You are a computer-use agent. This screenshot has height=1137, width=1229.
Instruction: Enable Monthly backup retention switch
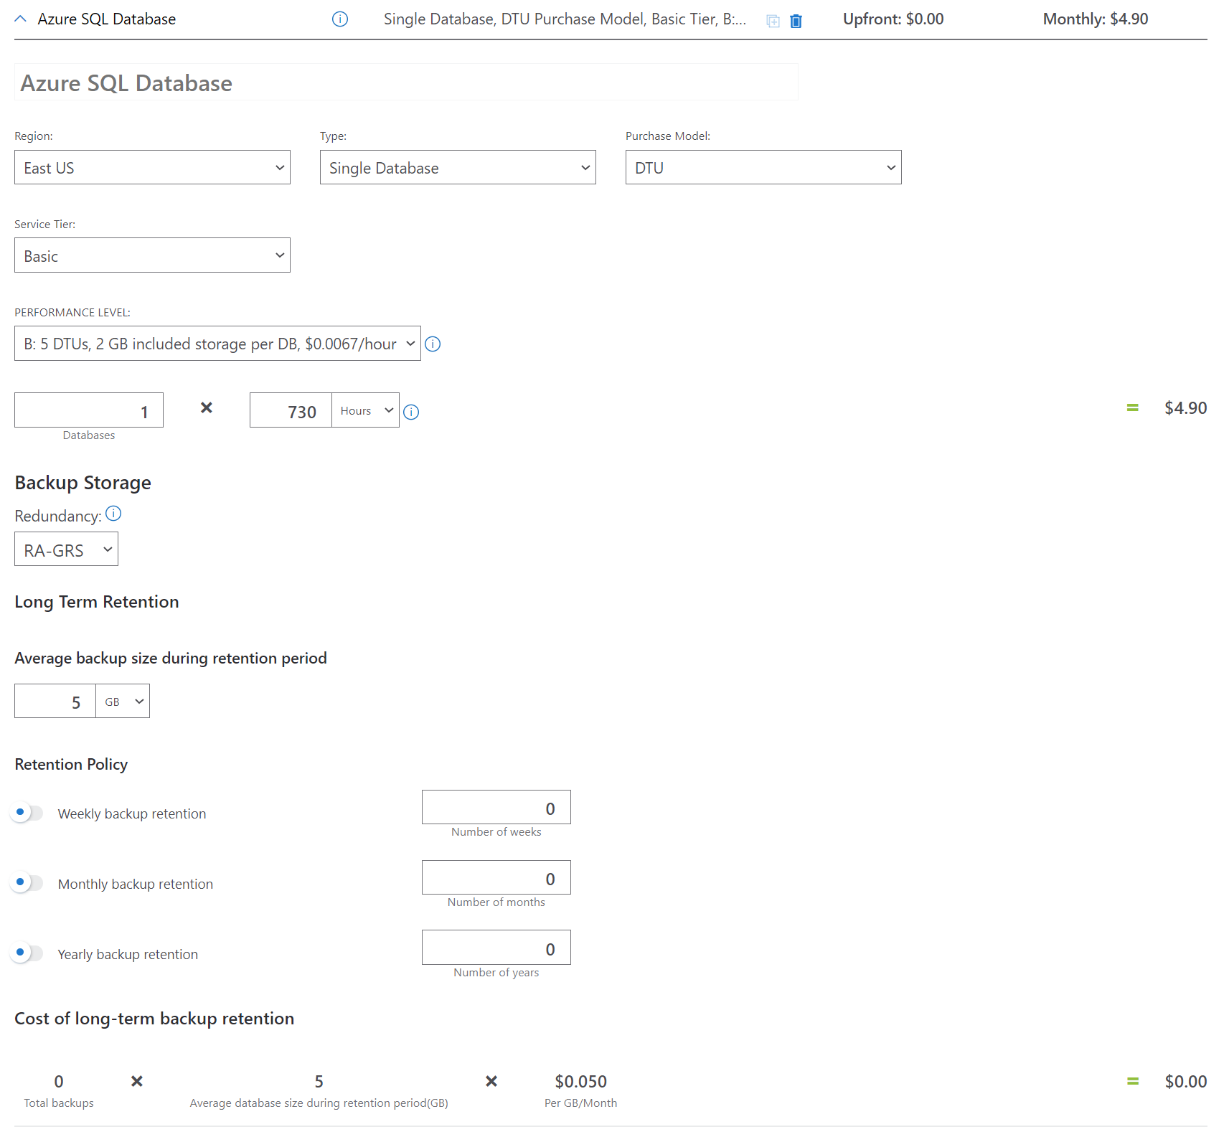[x=27, y=882]
